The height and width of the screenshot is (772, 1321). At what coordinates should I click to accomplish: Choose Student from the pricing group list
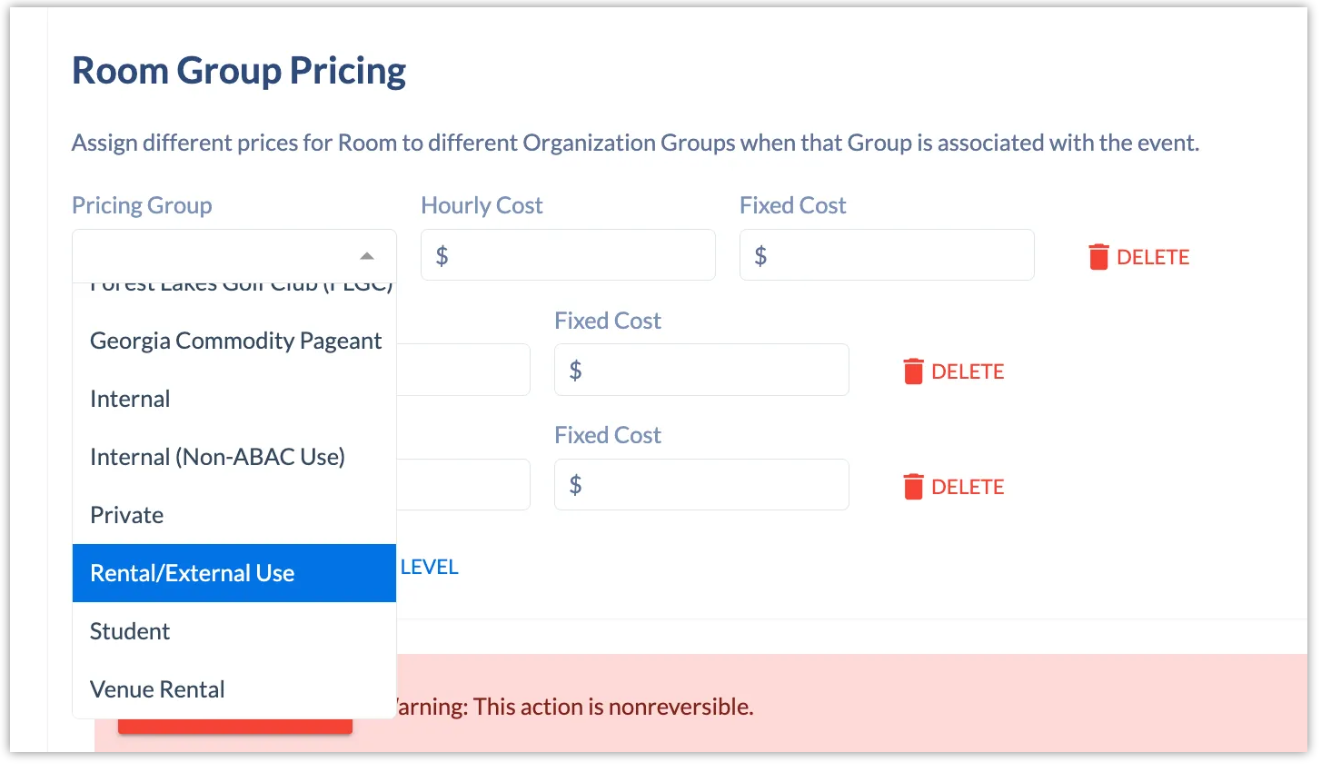point(130,631)
